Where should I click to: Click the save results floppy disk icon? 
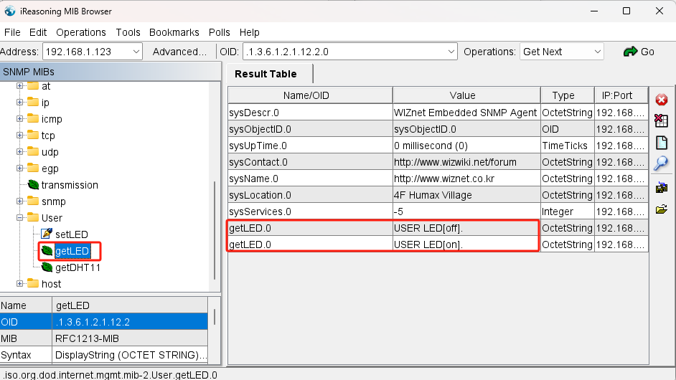coord(662,188)
